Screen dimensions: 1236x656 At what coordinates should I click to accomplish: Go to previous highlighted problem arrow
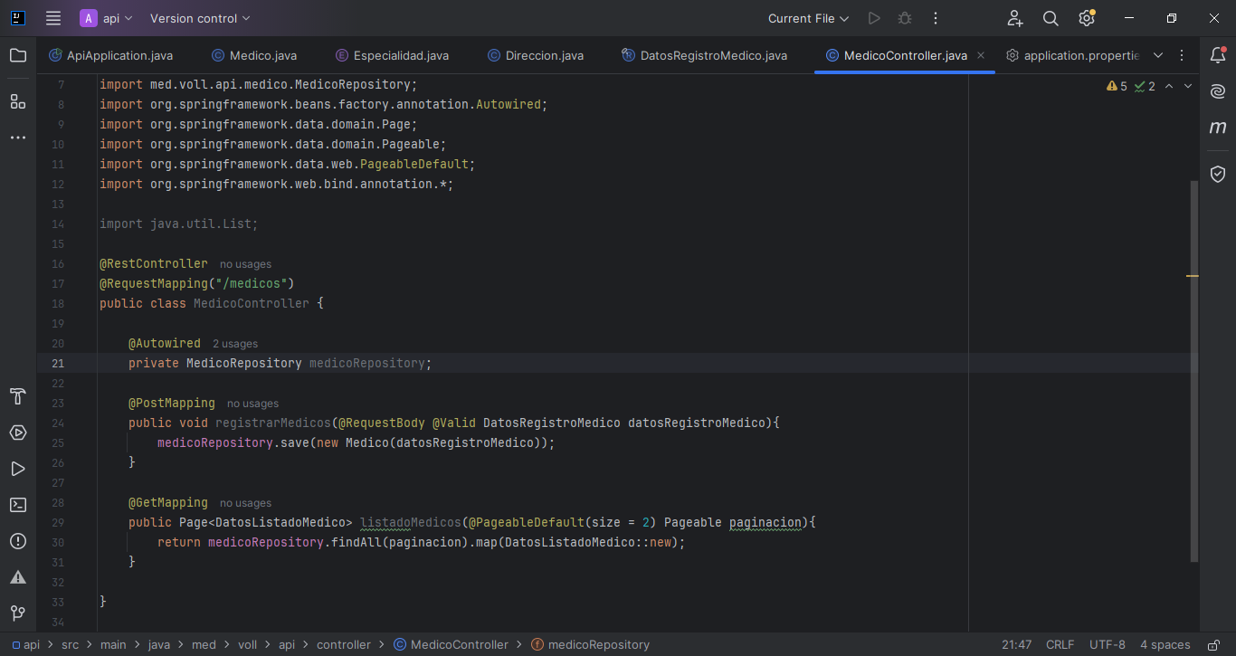[1169, 86]
